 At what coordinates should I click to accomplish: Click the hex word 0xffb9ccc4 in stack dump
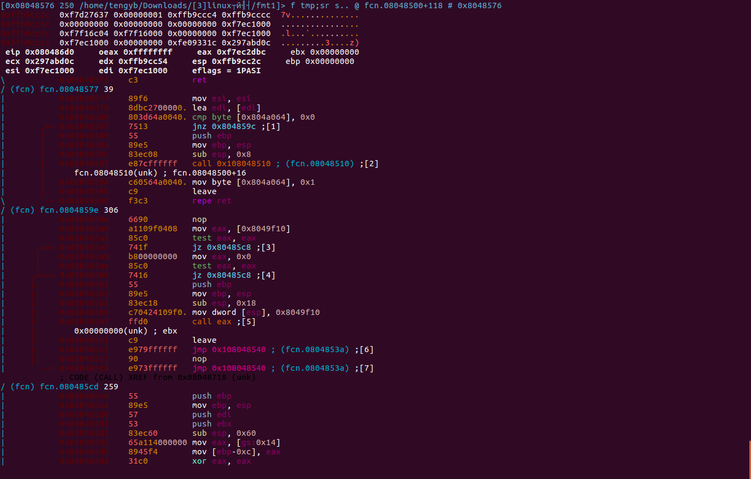(192, 15)
